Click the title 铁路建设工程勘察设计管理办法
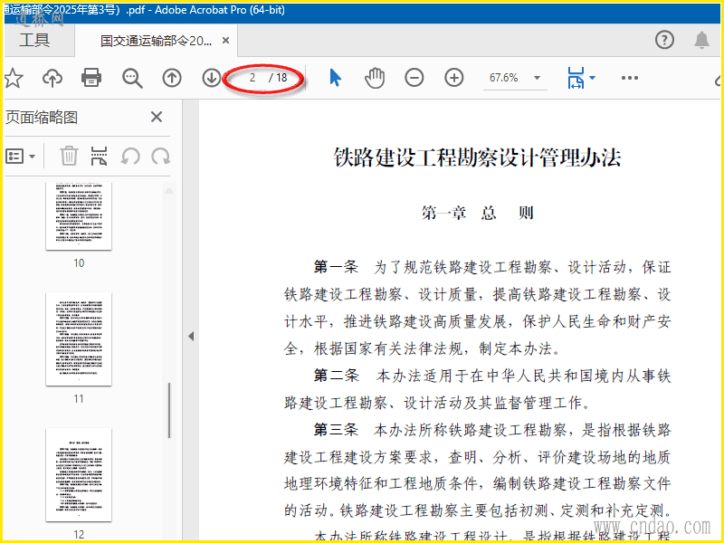724x543 pixels. 478,157
